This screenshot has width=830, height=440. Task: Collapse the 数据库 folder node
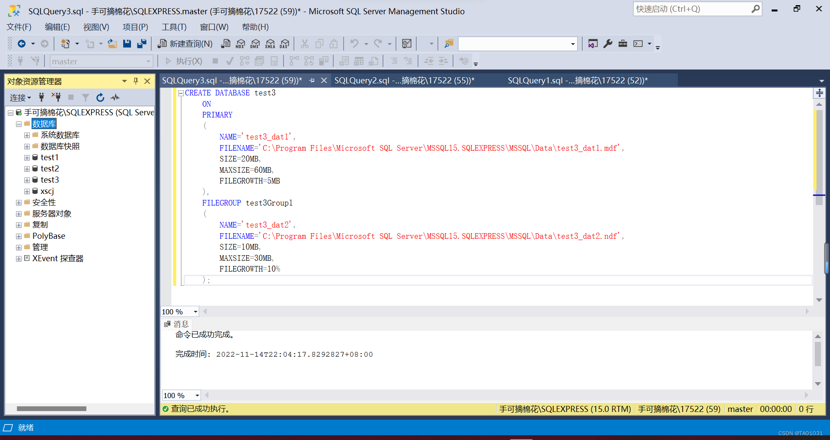[19, 124]
